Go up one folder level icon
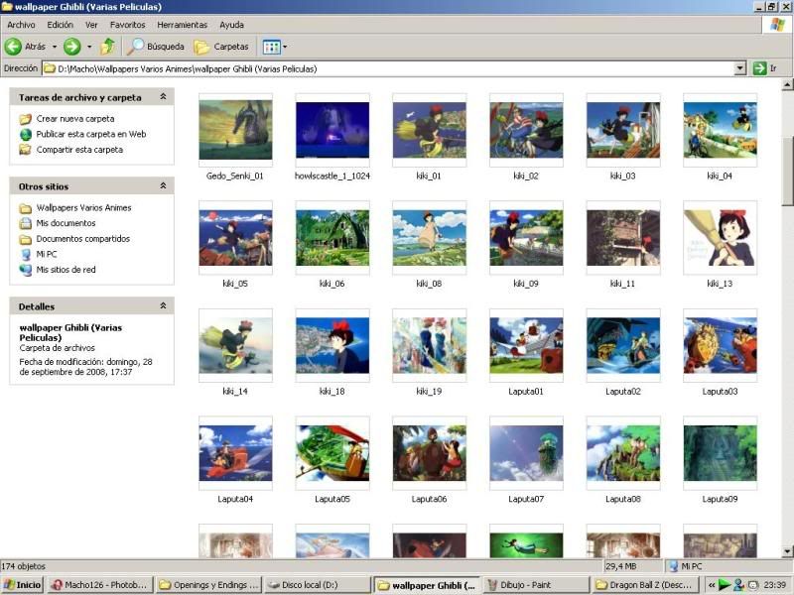Screen dimensions: 794x595 [107, 47]
